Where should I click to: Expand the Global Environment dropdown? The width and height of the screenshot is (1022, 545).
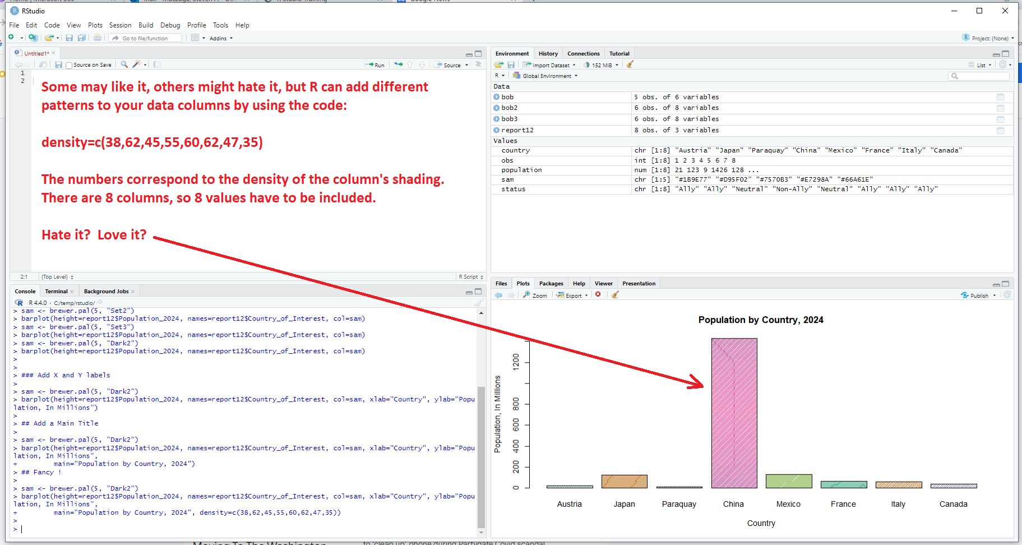coord(546,76)
